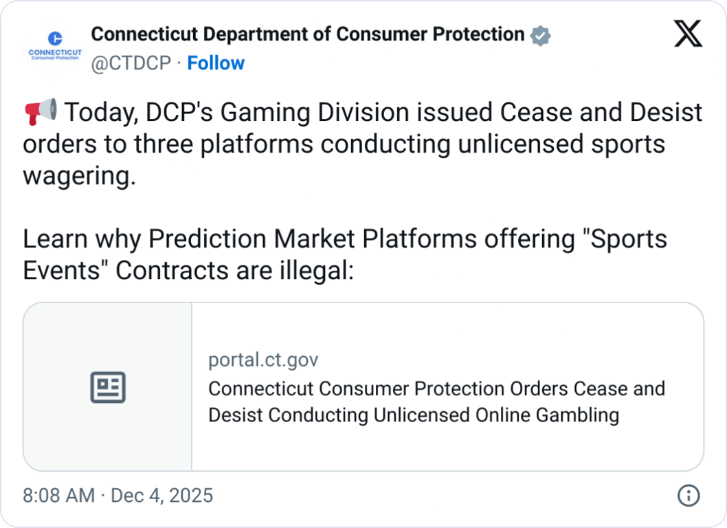The width and height of the screenshot is (727, 528).
Task: Click the Connecticut Department of Consumer Protection name
Action: (x=306, y=34)
